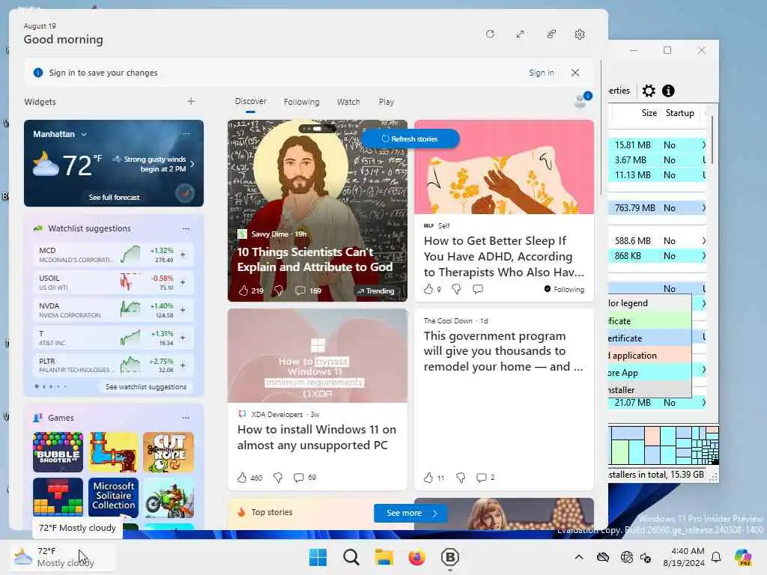The height and width of the screenshot is (575, 767).
Task: Expand the 868 KB row chevron
Action: (704, 256)
